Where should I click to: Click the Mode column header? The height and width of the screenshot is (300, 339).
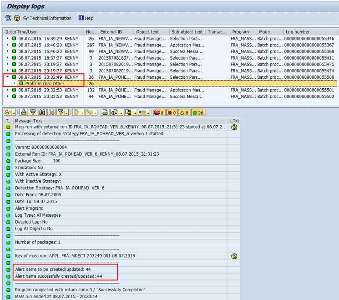click(270, 32)
